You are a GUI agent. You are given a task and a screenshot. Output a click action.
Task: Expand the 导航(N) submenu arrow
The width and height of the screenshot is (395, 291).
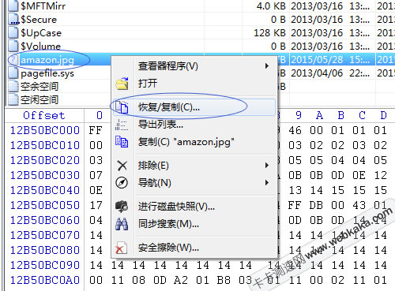pyautogui.click(x=267, y=183)
